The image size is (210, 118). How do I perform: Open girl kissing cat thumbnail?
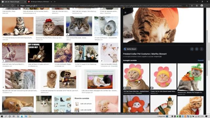63,52
